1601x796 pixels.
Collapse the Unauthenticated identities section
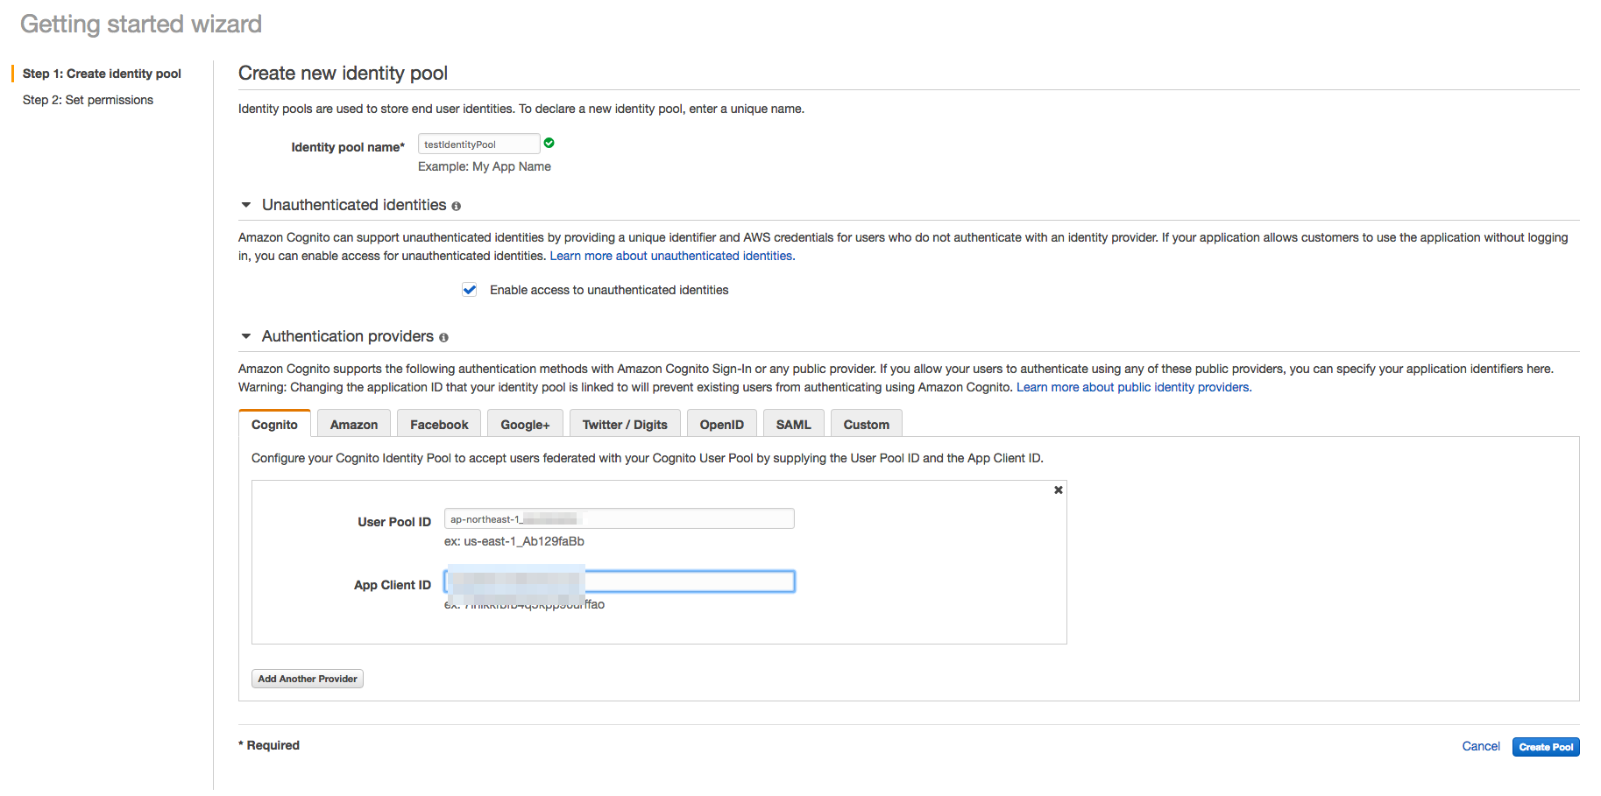click(246, 205)
